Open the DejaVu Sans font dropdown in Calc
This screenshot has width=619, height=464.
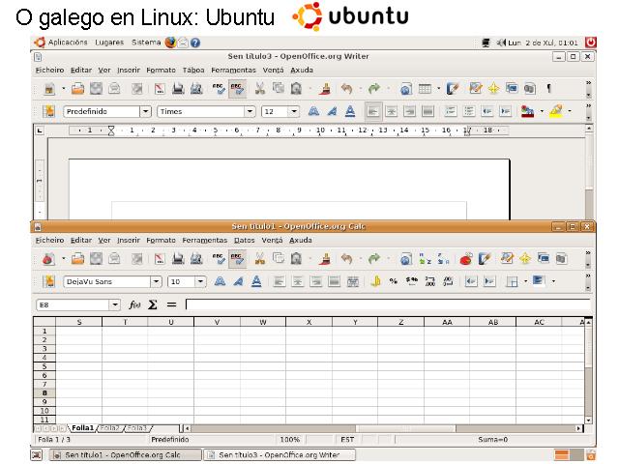(155, 282)
